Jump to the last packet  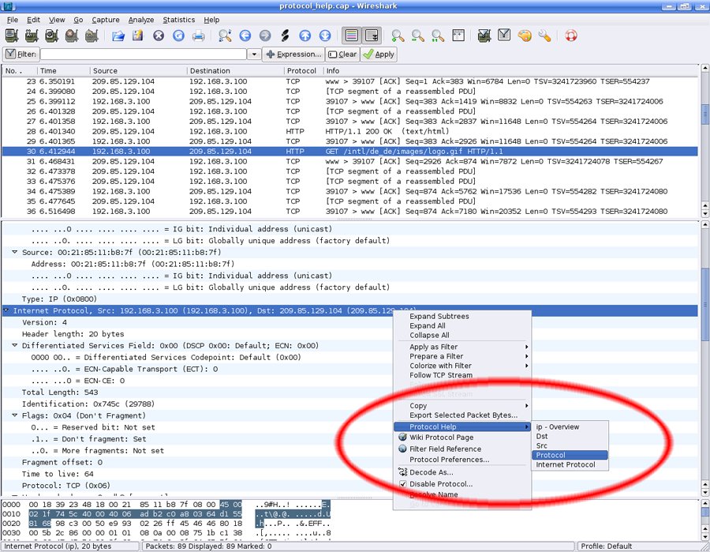[325, 36]
